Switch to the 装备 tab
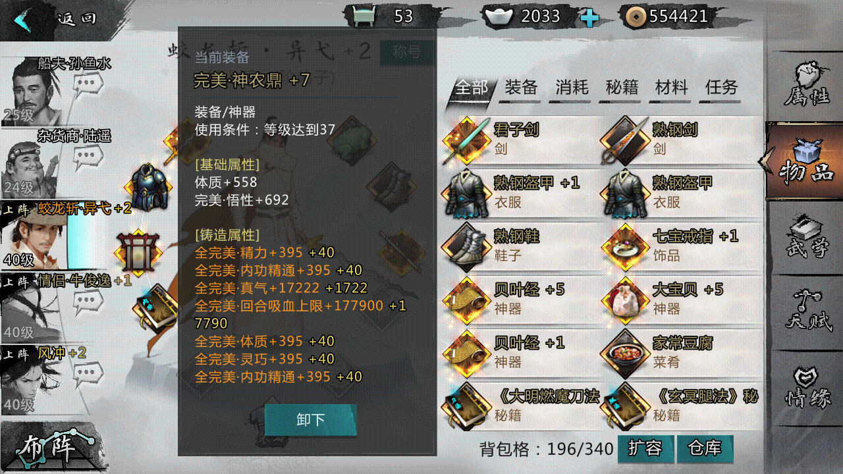843x474 pixels. pos(521,88)
